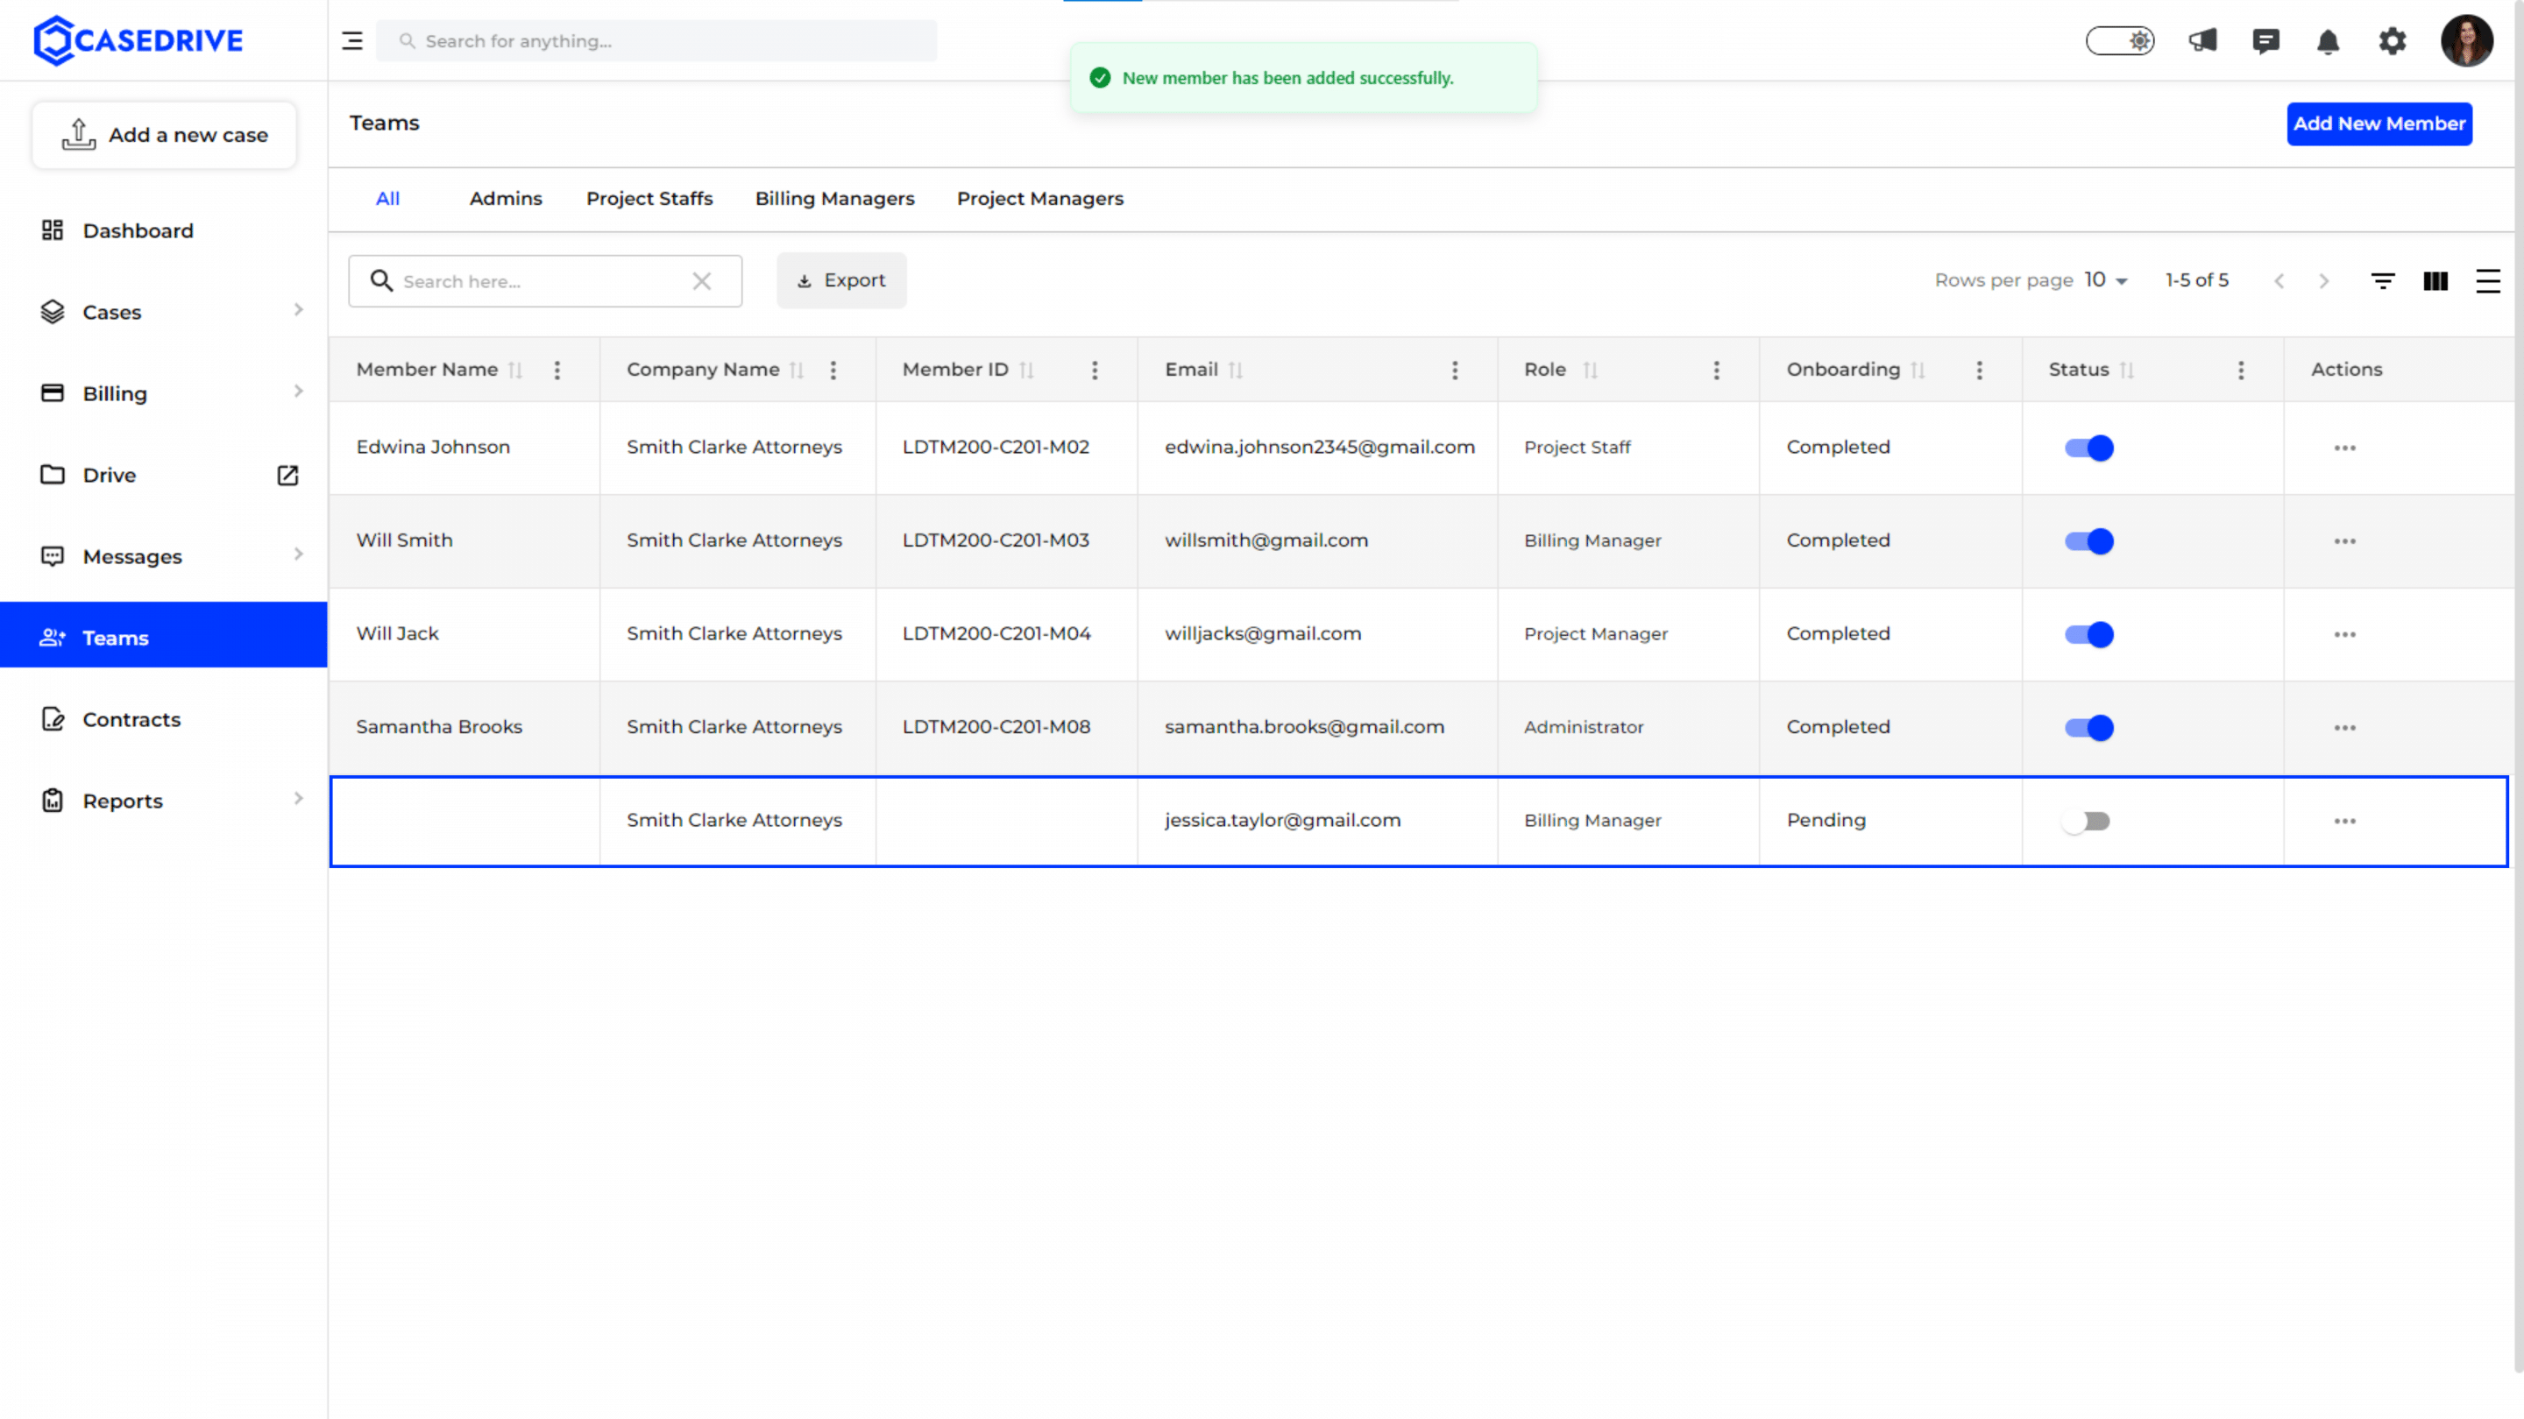Open the filter icon above table
The height and width of the screenshot is (1419, 2524).
(2383, 281)
